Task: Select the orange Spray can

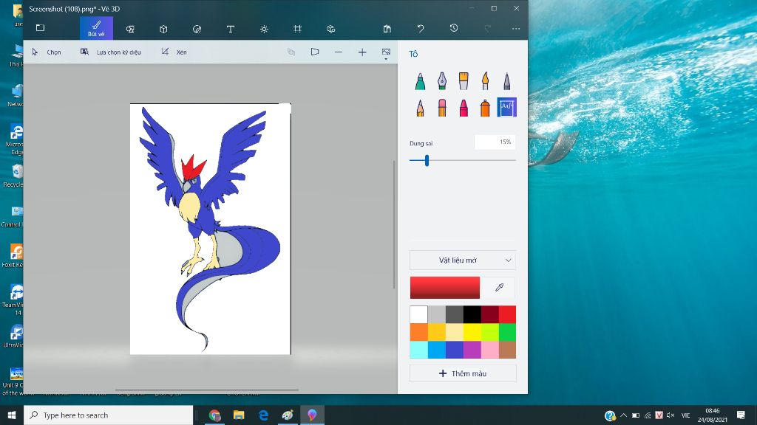Action: click(485, 108)
